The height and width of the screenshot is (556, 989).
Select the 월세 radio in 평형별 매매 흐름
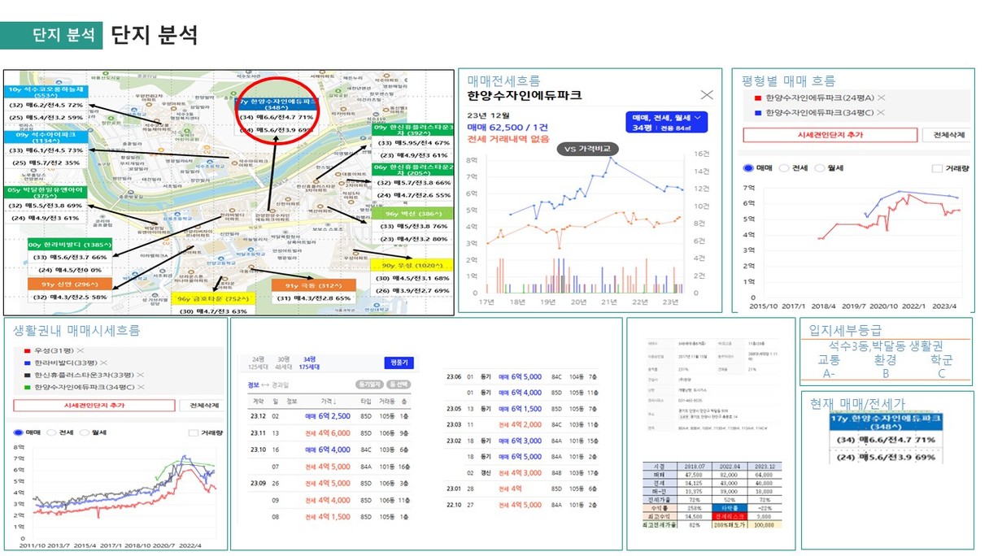pyautogui.click(x=819, y=168)
